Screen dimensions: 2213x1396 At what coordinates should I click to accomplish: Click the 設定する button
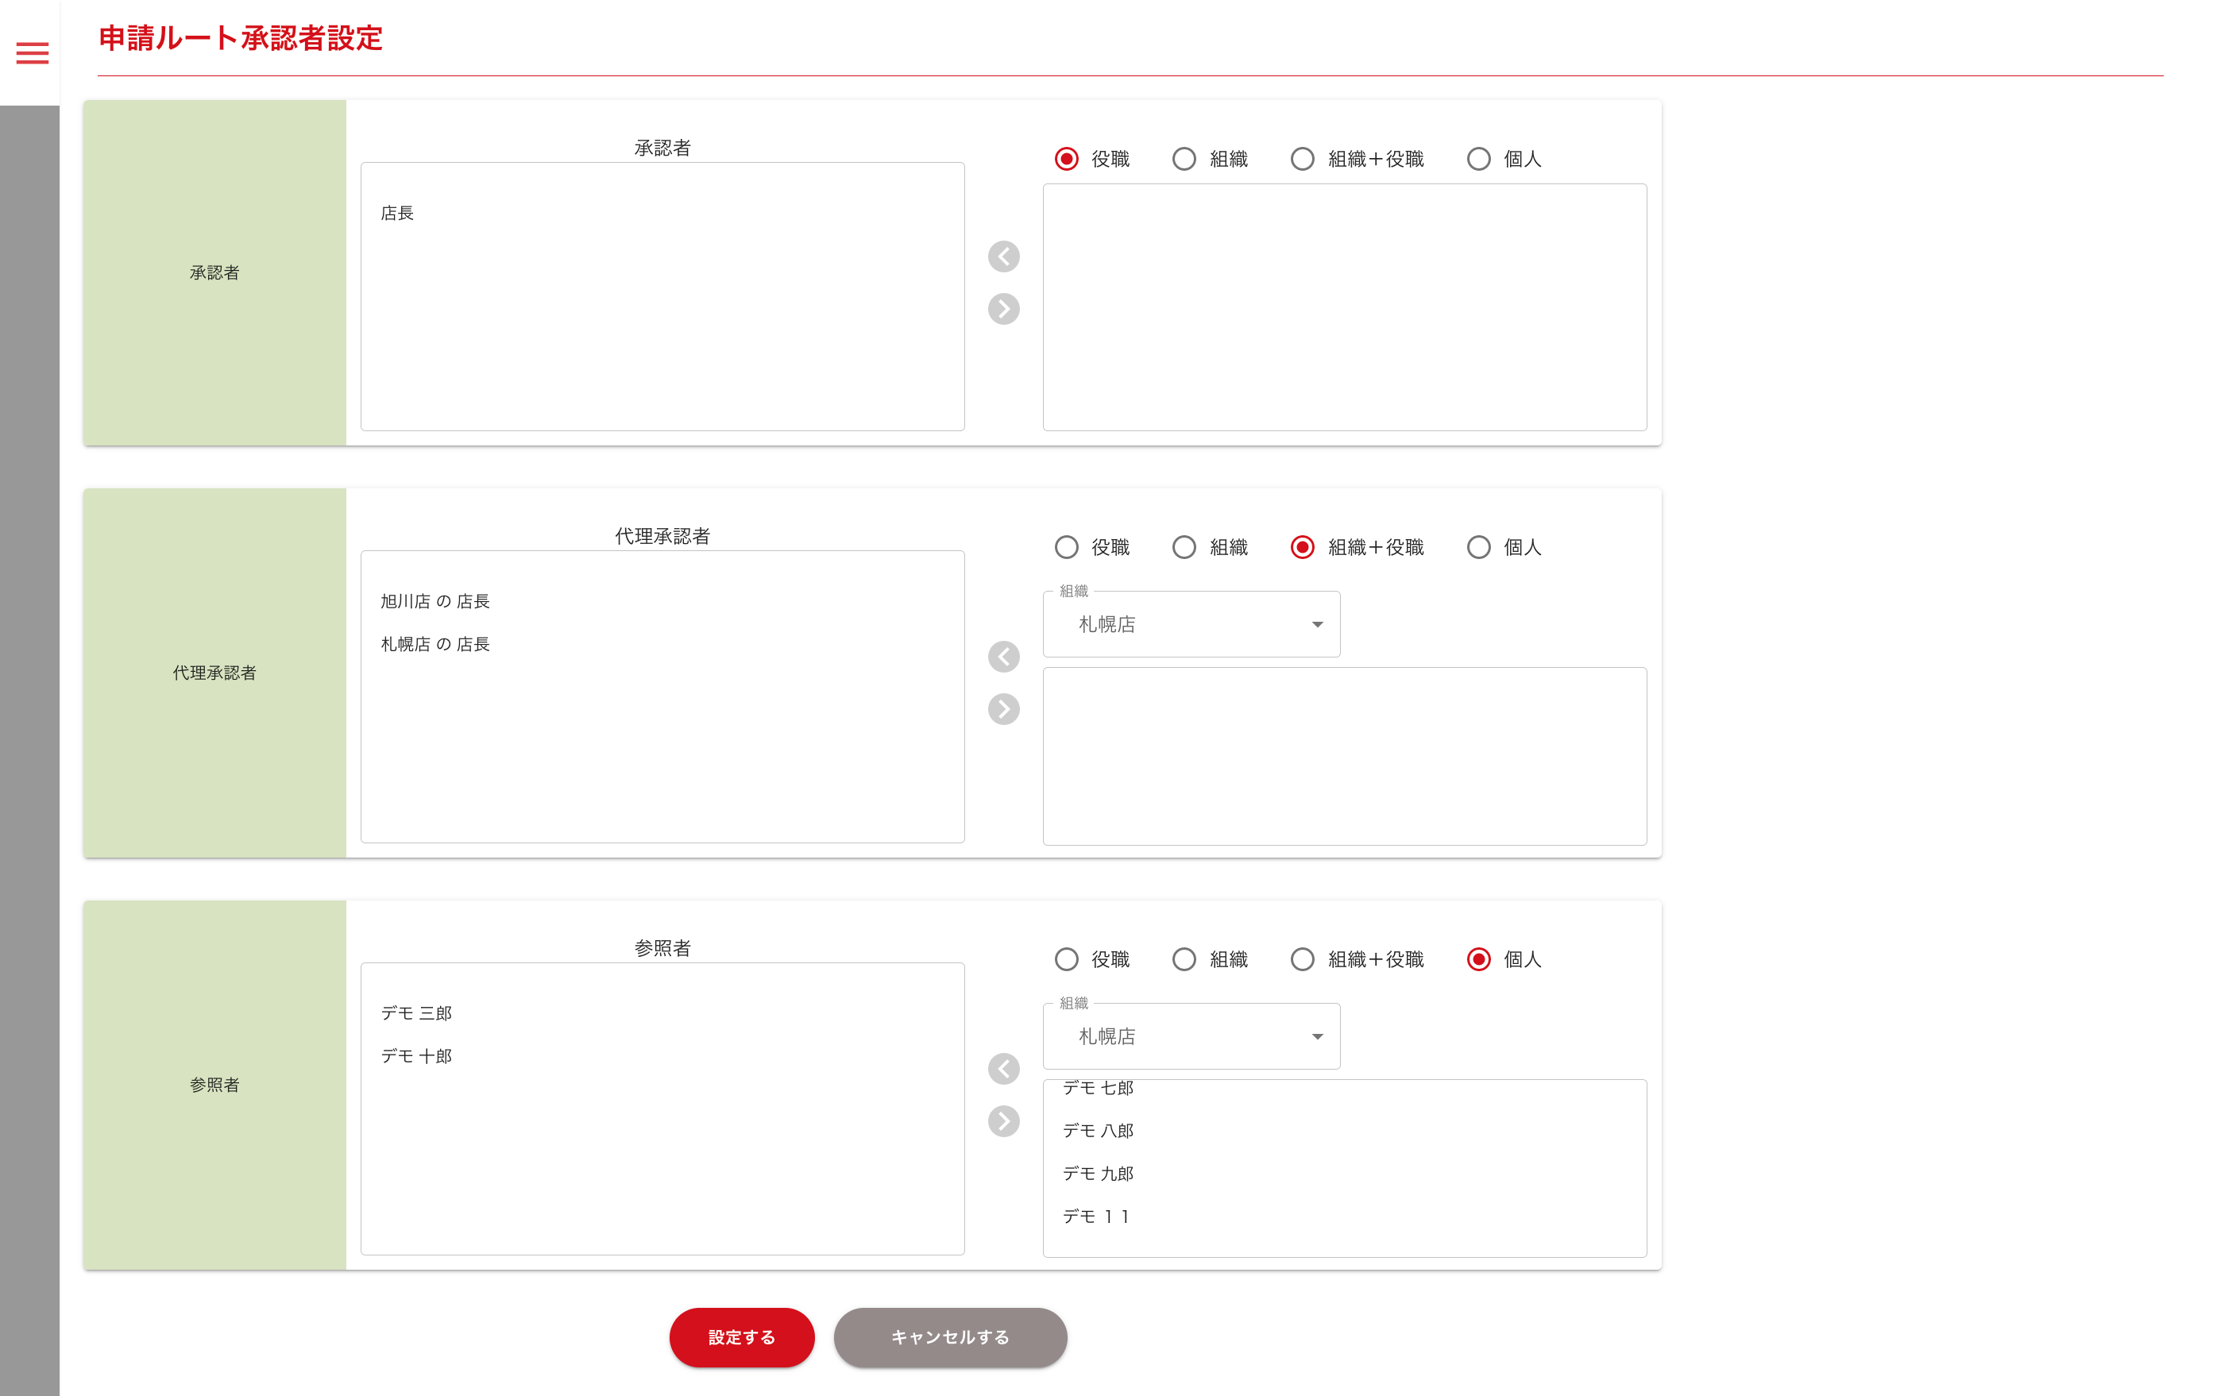[x=742, y=1337]
